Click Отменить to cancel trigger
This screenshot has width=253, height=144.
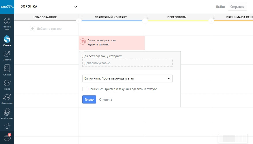point(106,99)
